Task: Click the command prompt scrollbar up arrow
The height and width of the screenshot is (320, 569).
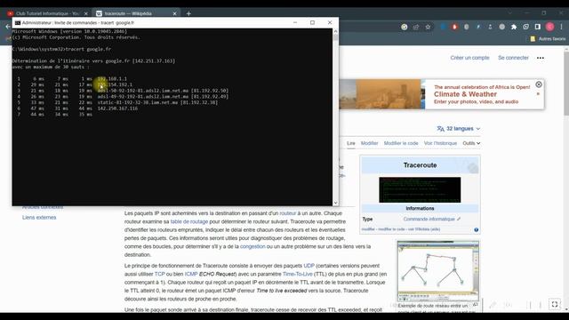Action: [x=335, y=31]
